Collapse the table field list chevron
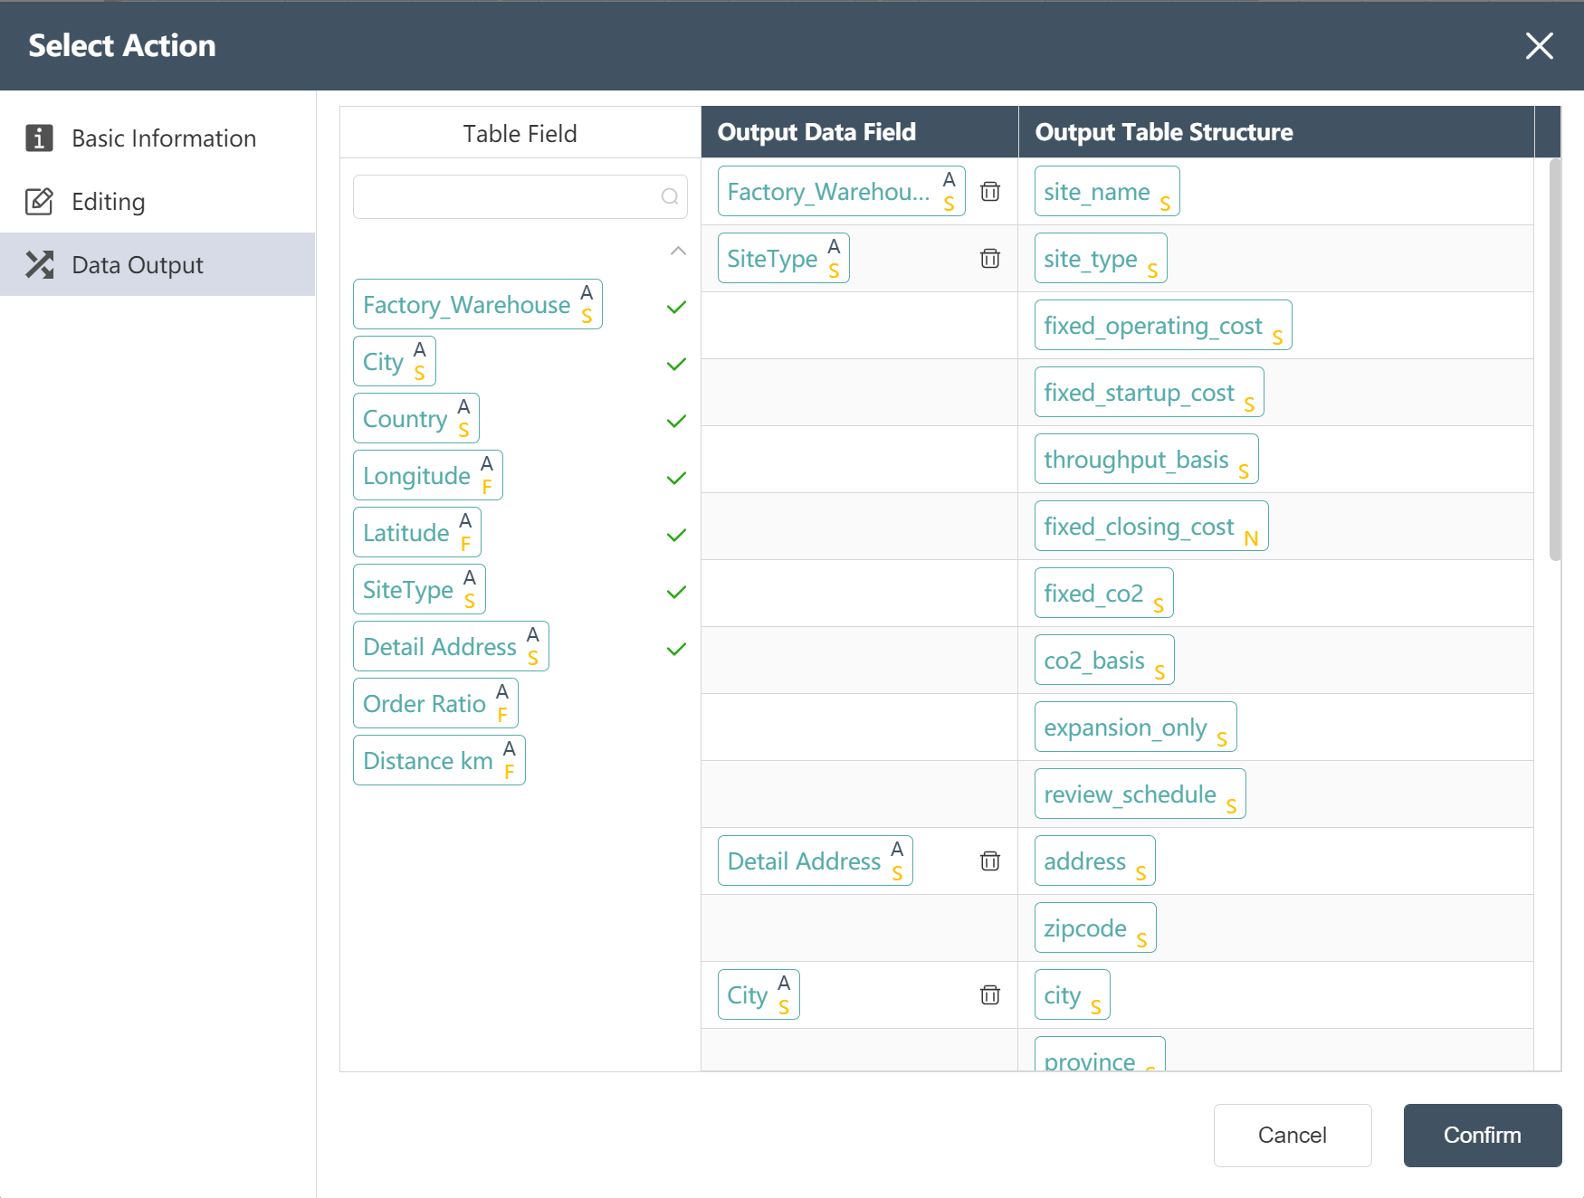Image resolution: width=1584 pixels, height=1198 pixels. [678, 251]
